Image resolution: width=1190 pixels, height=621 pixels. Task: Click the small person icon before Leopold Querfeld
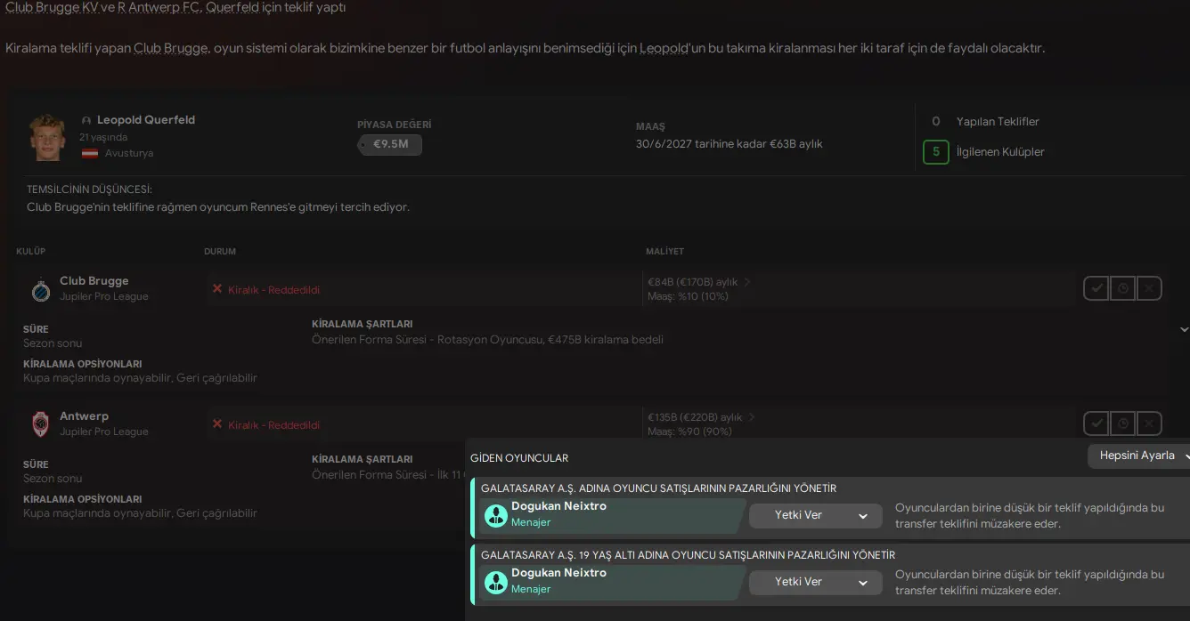coord(86,120)
